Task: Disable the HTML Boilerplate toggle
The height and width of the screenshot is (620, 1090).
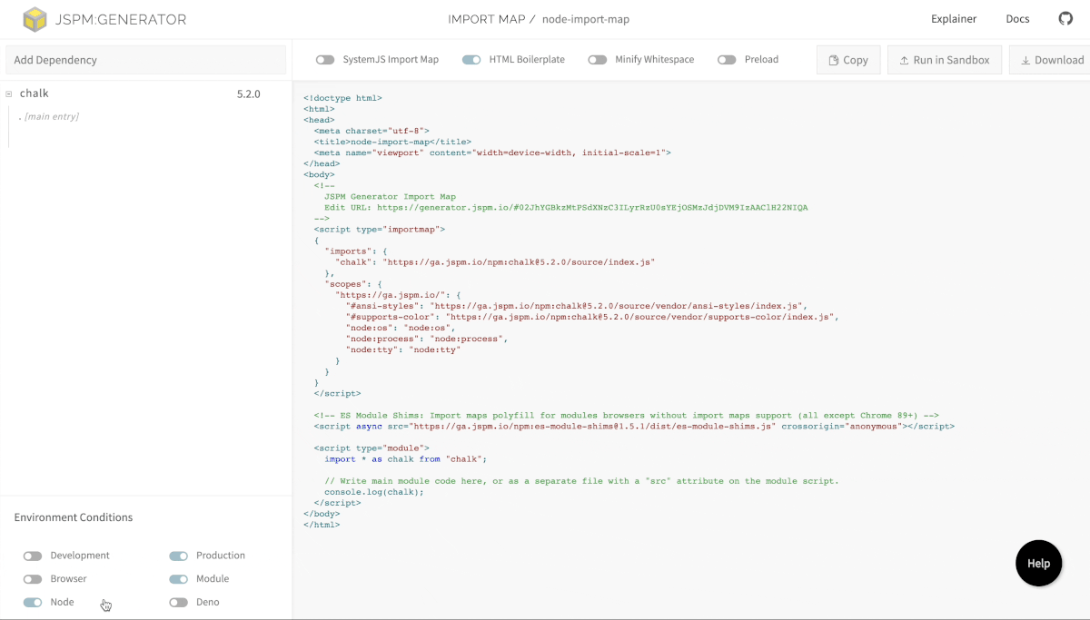Action: pos(471,59)
